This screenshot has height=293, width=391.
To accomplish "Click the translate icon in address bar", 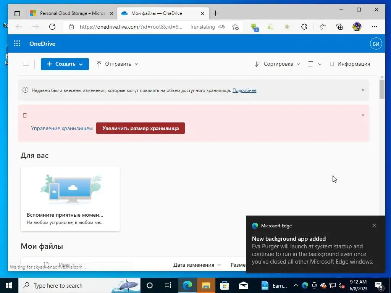I will click(x=221, y=27).
